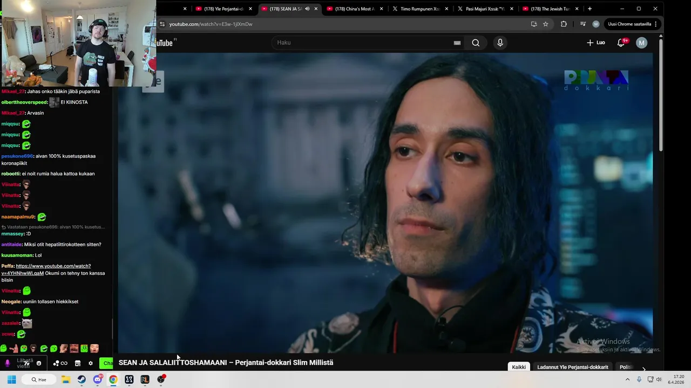Screen dimensions: 691x388
Task: Open the Chrome extensions puzzle icon
Action: [564, 24]
